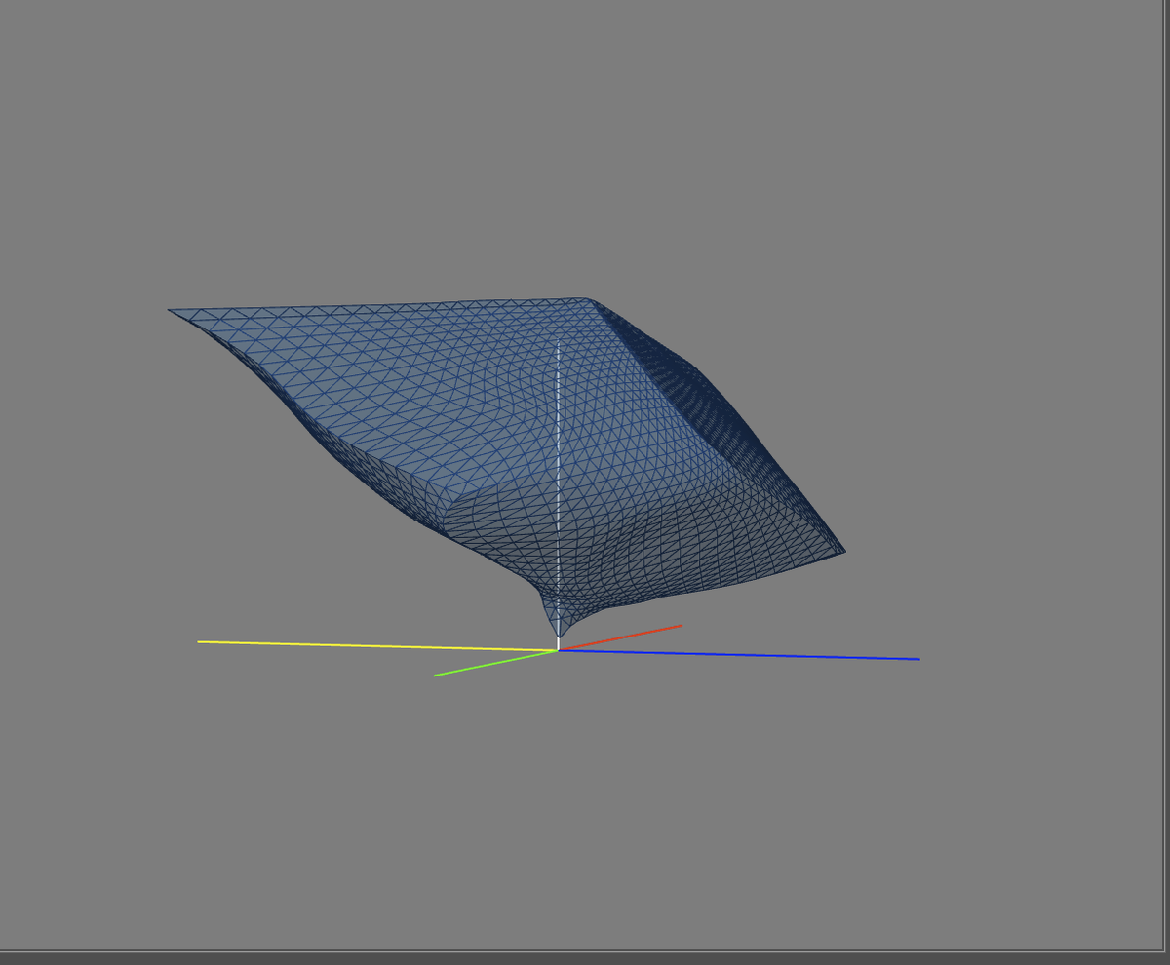Click the dark border strip along viewport bottom
Screen dimensions: 1170x965
click(x=585, y=957)
